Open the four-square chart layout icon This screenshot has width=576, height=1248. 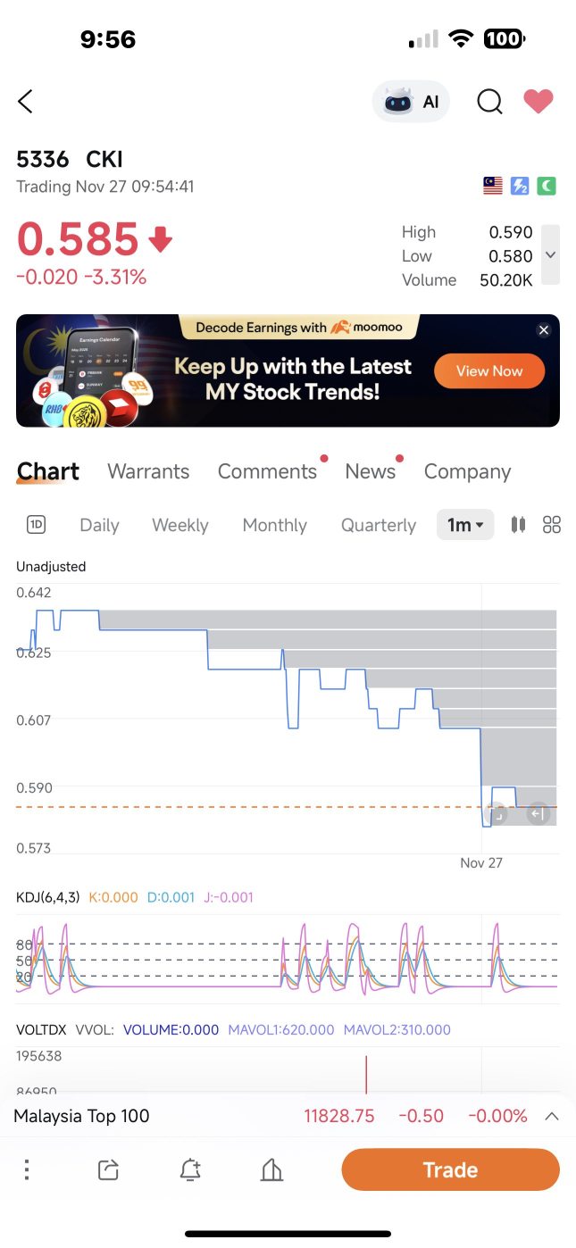(x=552, y=525)
